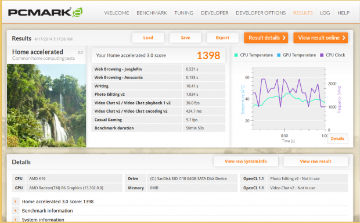Click Video Chat playback 1 v2 row

(x=158, y=103)
